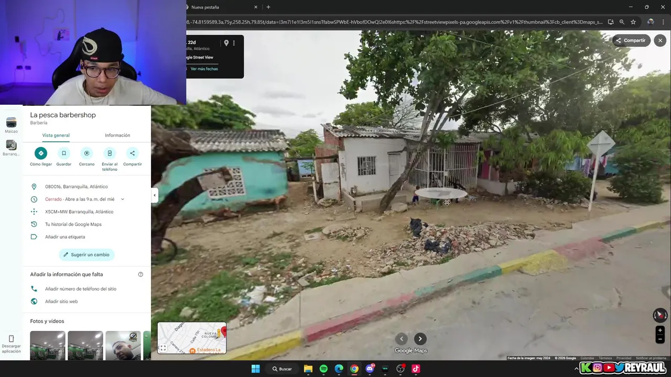Click the help icon beside Añadir la información
Screen dimensions: 671x377
(x=140, y=274)
